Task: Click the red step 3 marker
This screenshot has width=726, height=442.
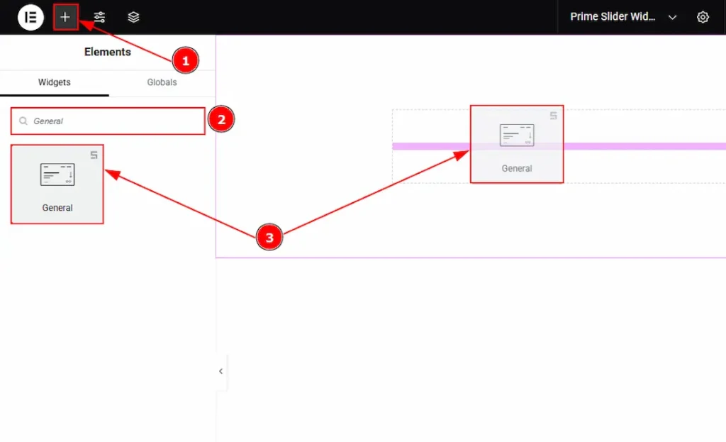Action: 269,238
